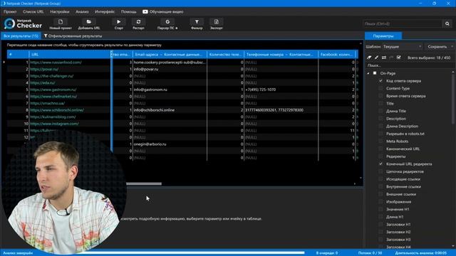Image resolution: width=456 pixels, height=256 pixels.
Task: Open the Помощь menu
Action: coord(128,11)
